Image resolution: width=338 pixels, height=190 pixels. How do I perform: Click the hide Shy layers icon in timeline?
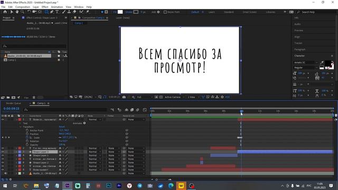tap(126, 110)
